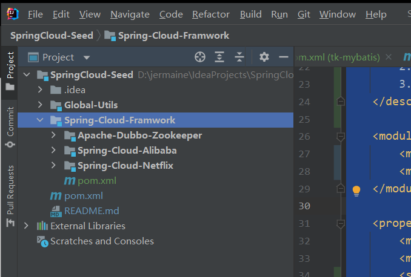Open the File menu
The height and width of the screenshot is (277, 411).
coord(35,15)
